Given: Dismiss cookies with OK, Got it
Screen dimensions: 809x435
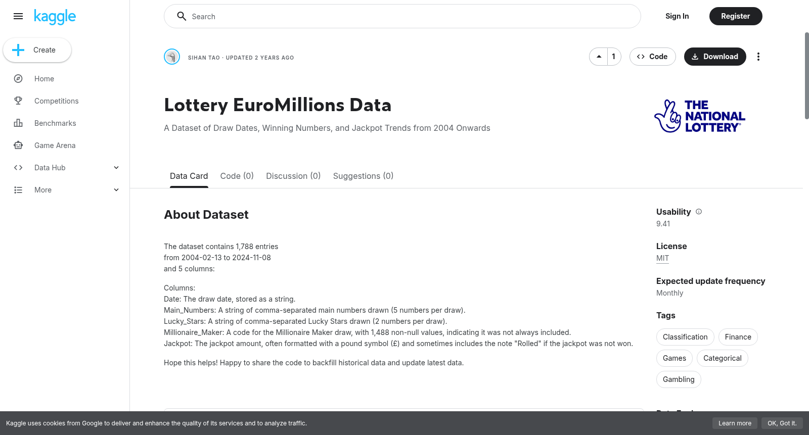Looking at the screenshot, I should pyautogui.click(x=782, y=423).
